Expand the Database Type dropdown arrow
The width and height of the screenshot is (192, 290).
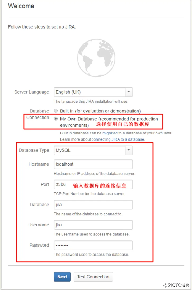[x=129, y=150]
